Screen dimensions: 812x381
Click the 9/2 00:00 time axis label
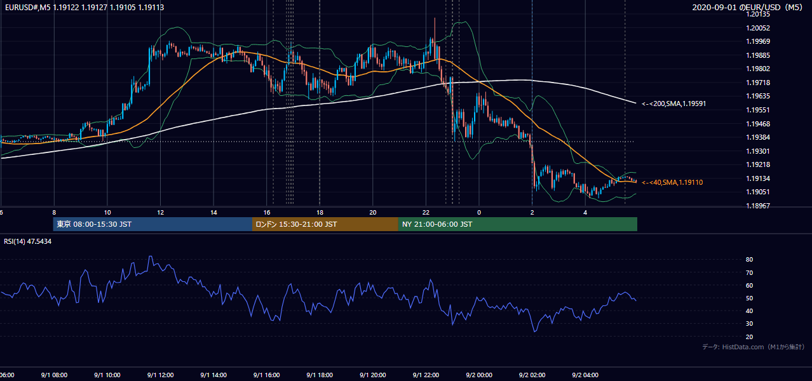[479, 375]
